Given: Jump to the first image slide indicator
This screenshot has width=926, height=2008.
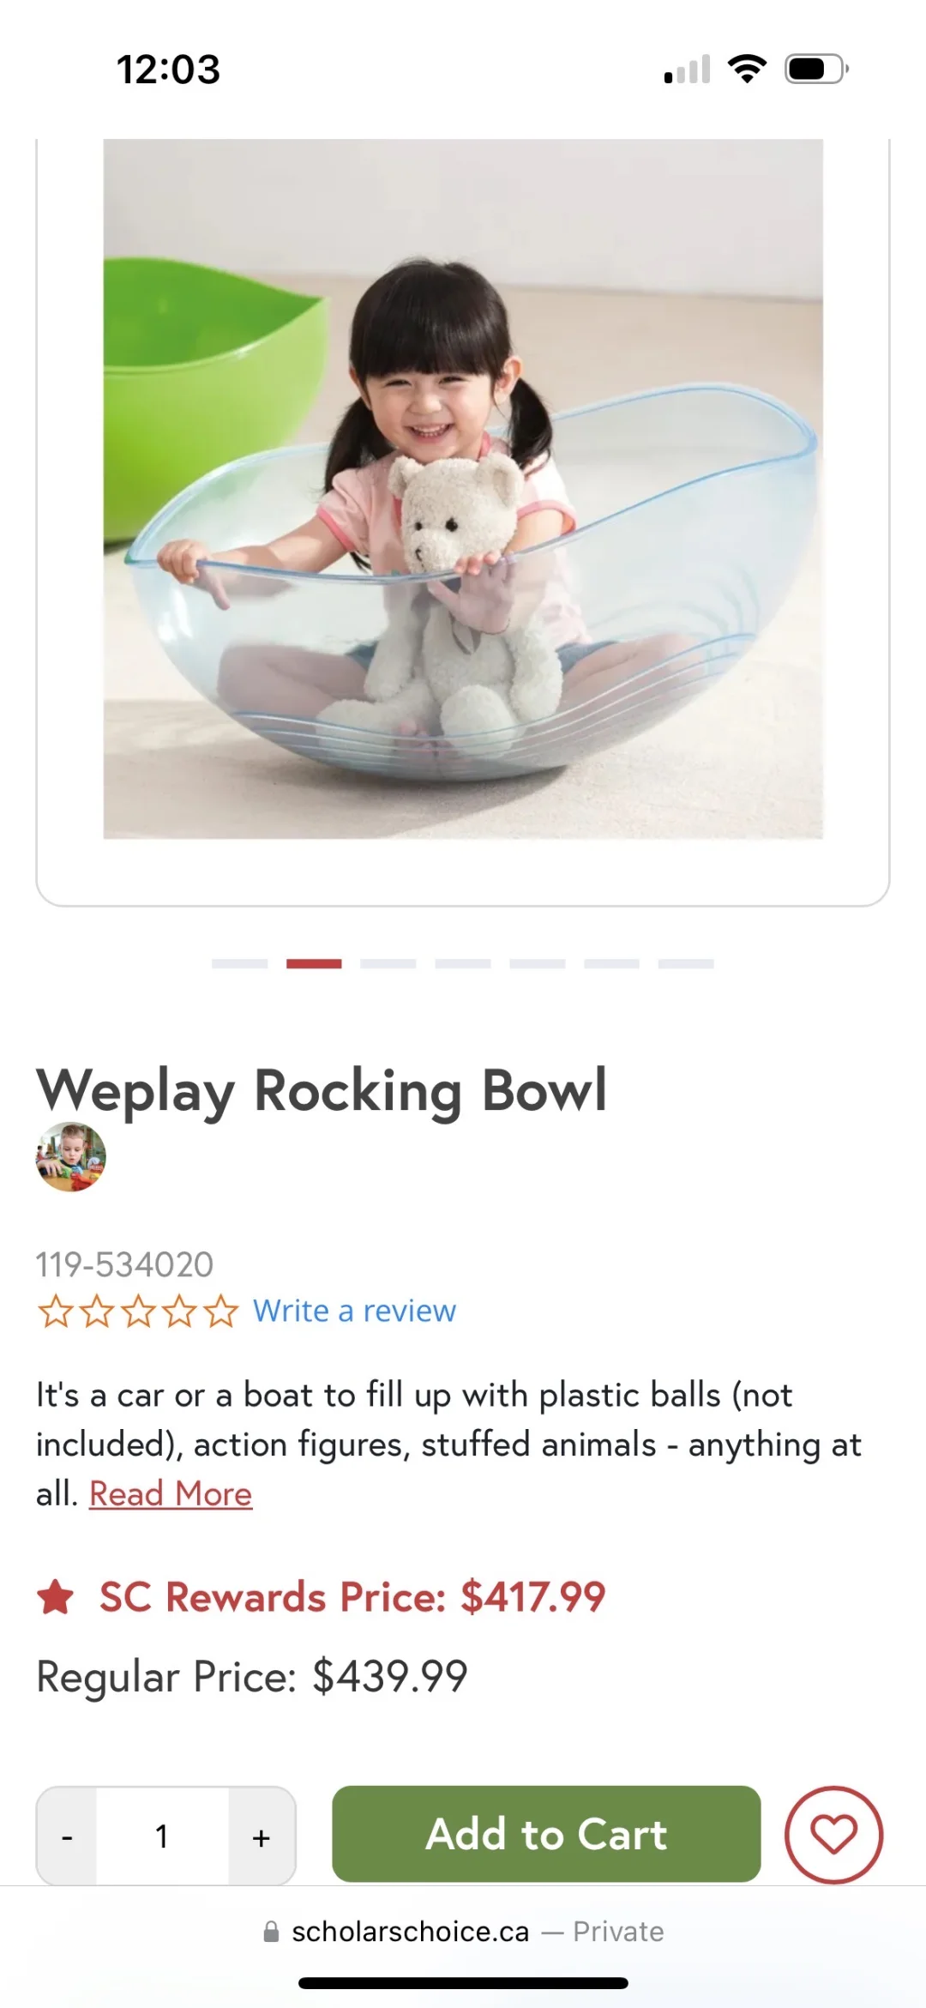Looking at the screenshot, I should click(x=239, y=964).
